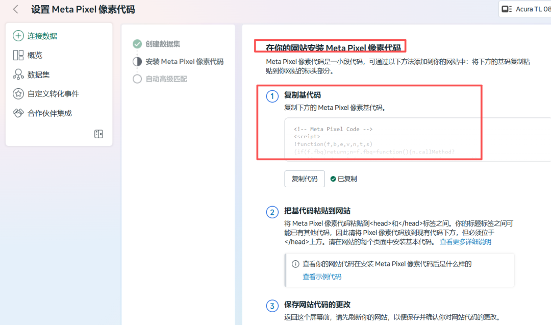This screenshot has height=325, width=551.
Task: Click the 保存网站代码的更改 heading
Action: 317,305
